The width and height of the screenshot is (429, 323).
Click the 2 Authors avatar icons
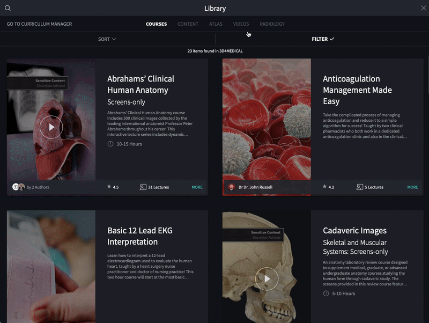(x=19, y=187)
